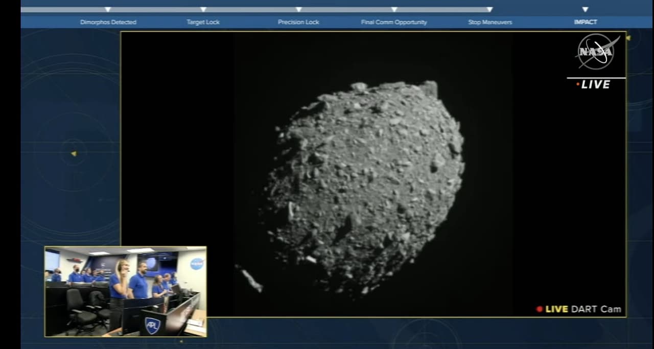
Task: Click the IMPACT marker triangle
Action: point(585,9)
